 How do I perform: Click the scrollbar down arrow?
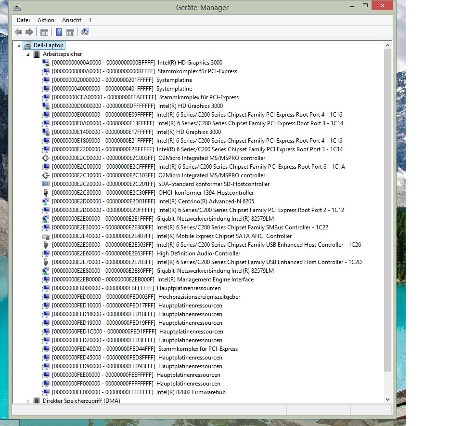click(387, 399)
